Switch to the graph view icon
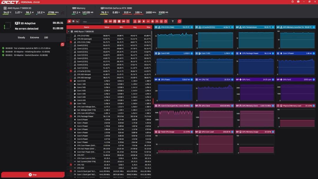 [78, 21]
